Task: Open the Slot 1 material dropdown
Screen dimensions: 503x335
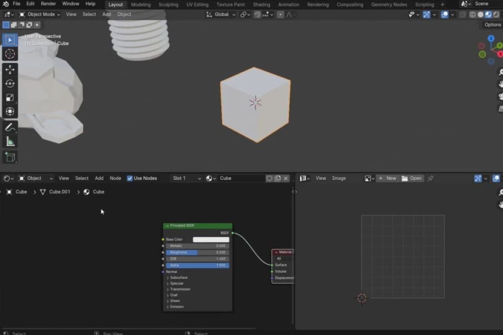Action: (x=186, y=179)
